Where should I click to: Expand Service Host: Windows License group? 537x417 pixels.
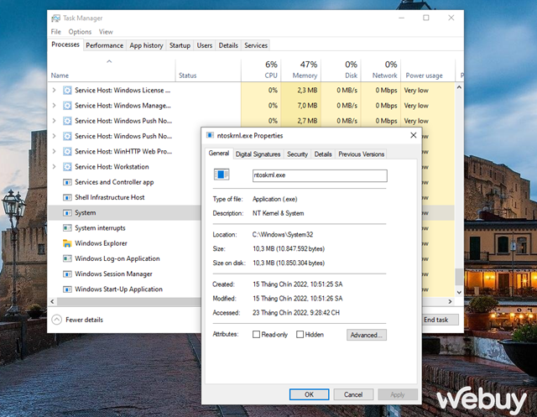(54, 91)
